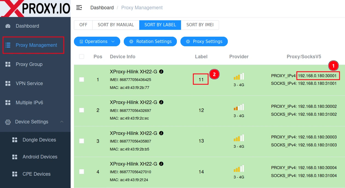The height and width of the screenshot is (188, 345).
Task: Click the Proxy Group grid icon
Action: tap(8, 64)
